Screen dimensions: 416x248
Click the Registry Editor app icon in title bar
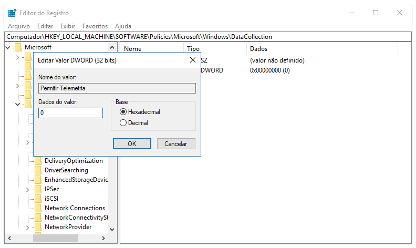click(12, 13)
